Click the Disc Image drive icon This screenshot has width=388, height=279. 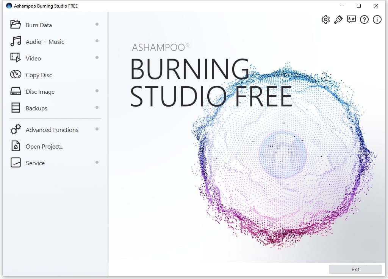point(16,91)
